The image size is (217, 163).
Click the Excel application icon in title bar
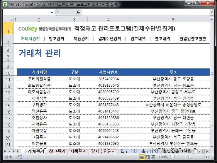5,4
